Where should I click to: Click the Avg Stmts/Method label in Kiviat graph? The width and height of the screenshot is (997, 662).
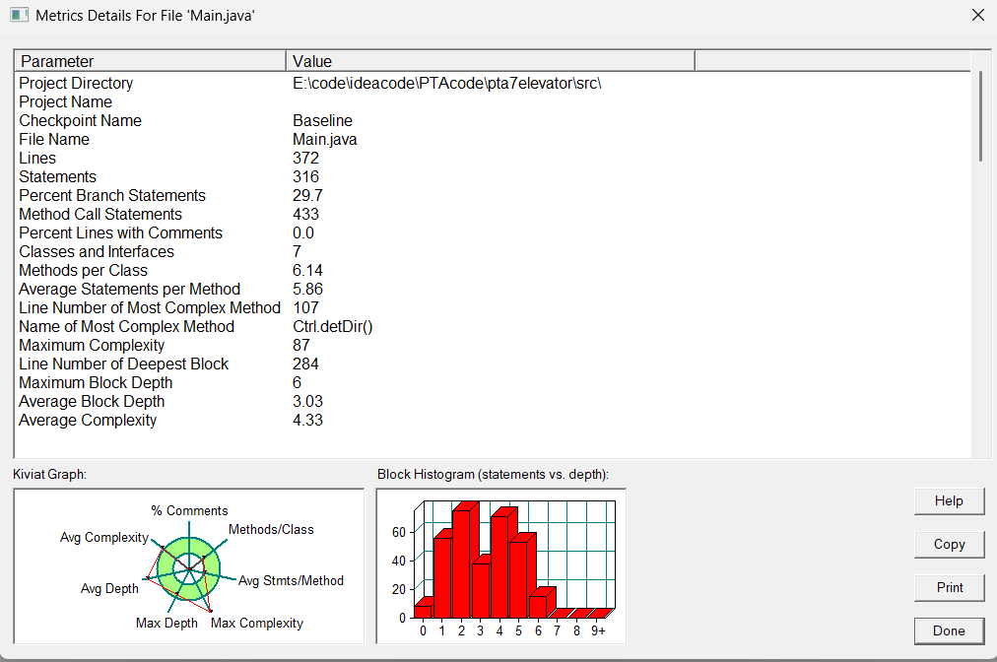291,580
